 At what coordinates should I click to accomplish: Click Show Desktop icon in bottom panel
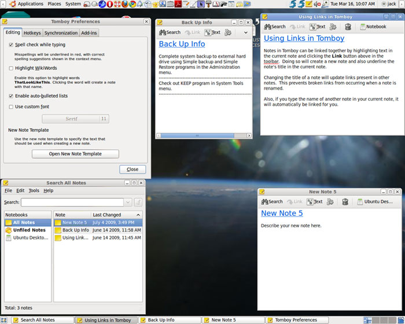coord(4,320)
